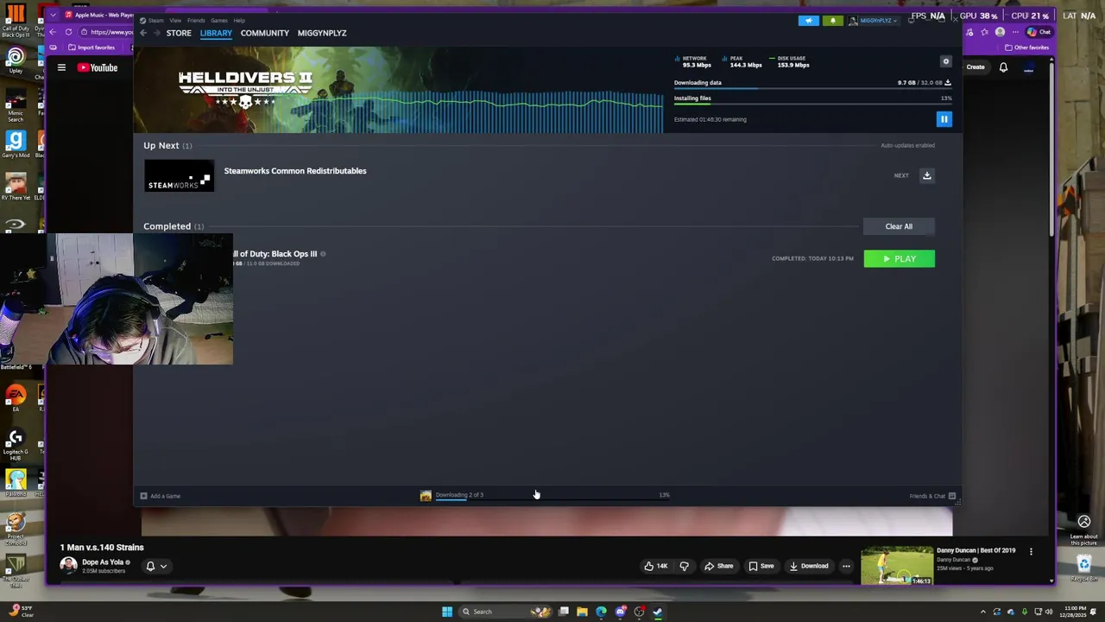Open Other favorites folder in browser
The width and height of the screenshot is (1105, 622).
1026,48
